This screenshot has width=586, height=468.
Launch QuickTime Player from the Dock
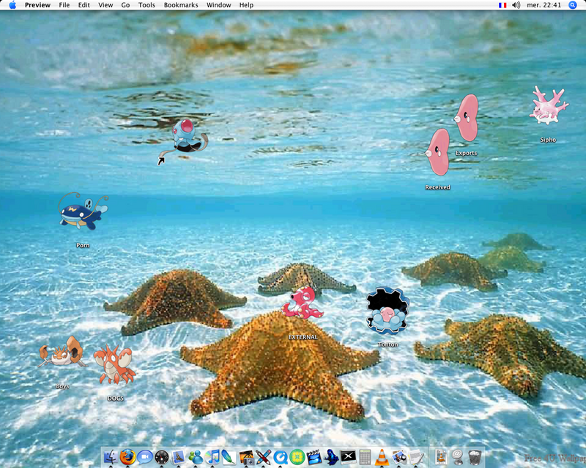[281, 457]
